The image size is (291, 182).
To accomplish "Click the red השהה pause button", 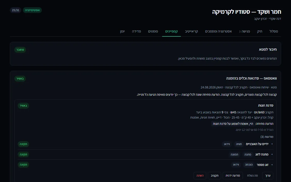I will click(200, 175).
